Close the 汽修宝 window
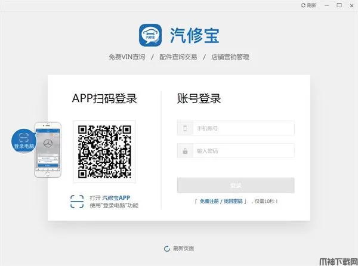This screenshot has height=266, width=358. click(x=351, y=5)
